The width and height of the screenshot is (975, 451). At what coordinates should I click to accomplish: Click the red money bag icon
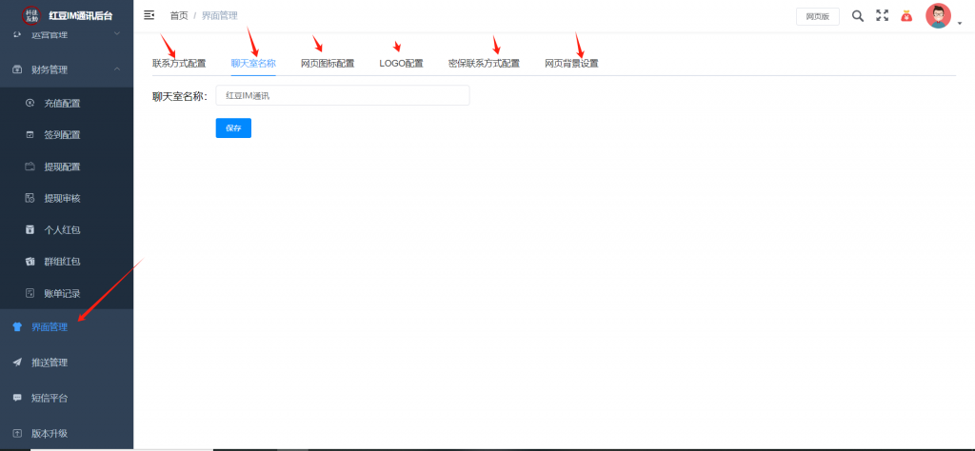point(905,15)
